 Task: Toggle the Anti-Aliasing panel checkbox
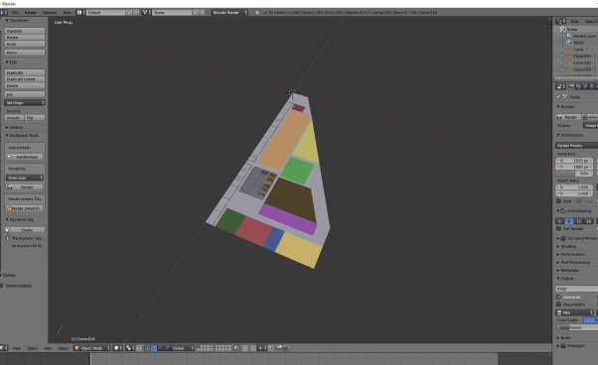pyautogui.click(x=563, y=211)
